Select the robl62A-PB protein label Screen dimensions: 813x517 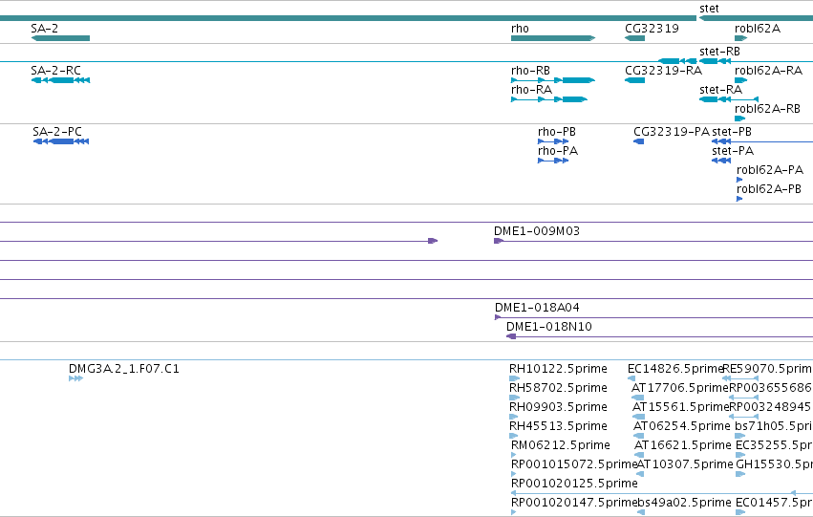[769, 189]
